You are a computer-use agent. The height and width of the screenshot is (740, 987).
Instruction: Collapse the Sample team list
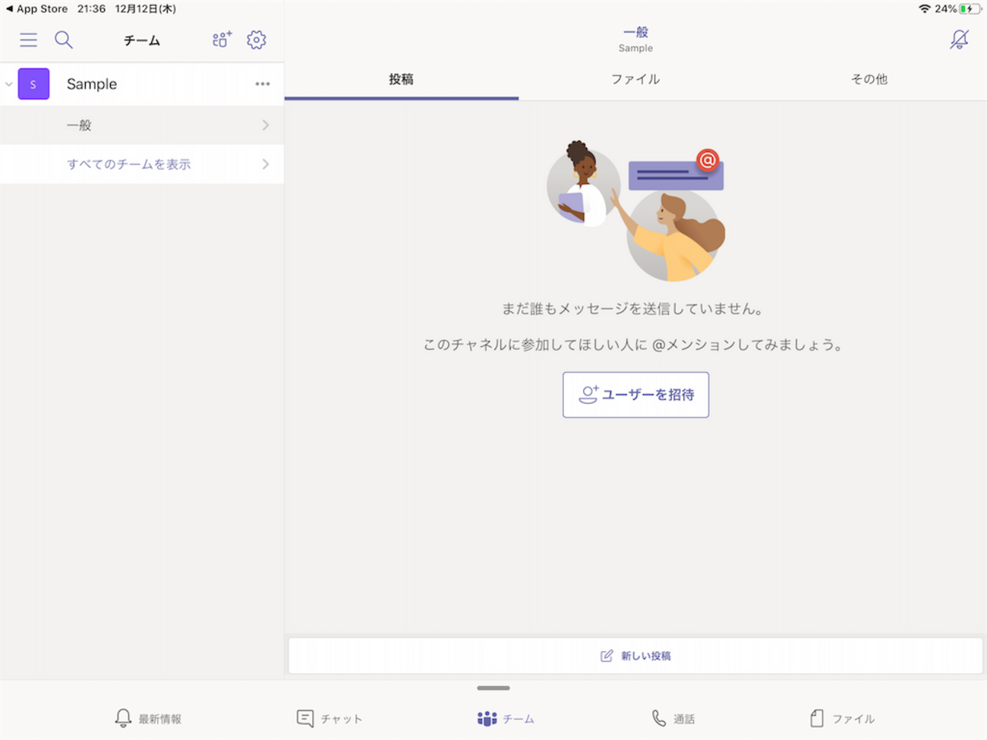coord(8,84)
